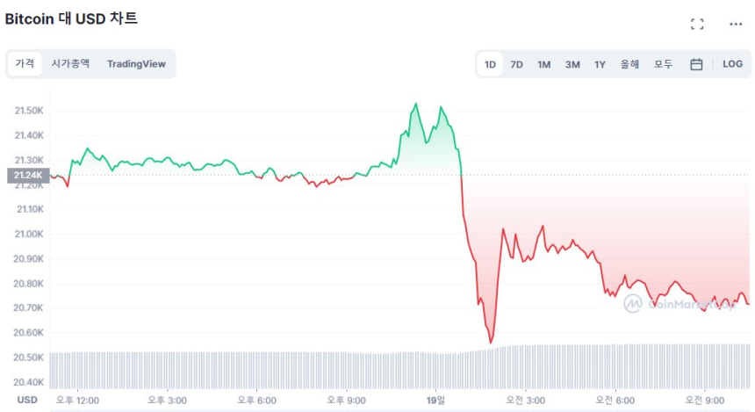Open the TradingView tab
Viewport: 755px width, 412px height.
tap(136, 63)
